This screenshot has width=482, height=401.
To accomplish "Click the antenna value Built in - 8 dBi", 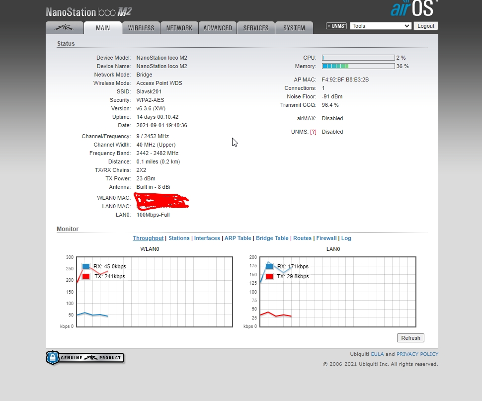I will pos(154,187).
